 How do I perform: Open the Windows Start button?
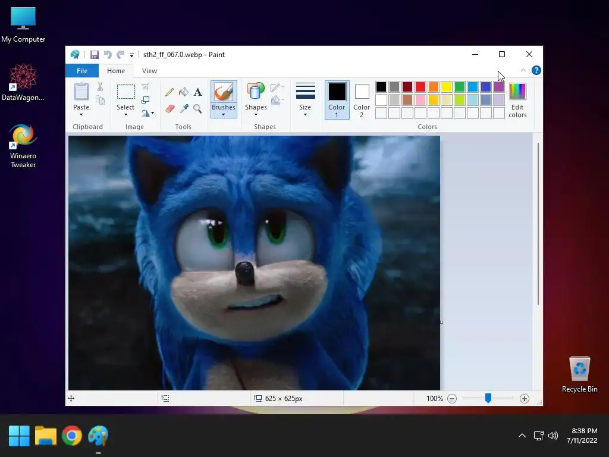(x=19, y=436)
